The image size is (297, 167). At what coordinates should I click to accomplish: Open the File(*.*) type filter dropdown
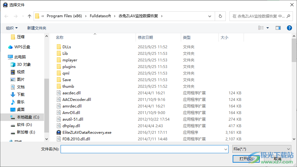click(262, 149)
